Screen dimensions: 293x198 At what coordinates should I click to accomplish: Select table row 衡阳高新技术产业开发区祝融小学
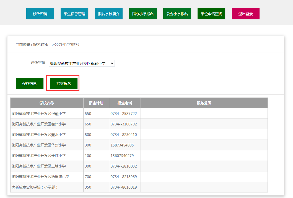(139, 114)
